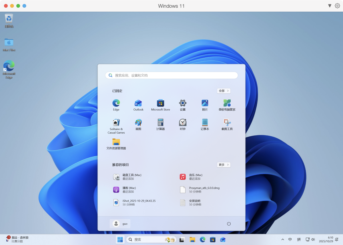The image size is (343, 245).
Task: Click the power button in Start menu
Action: (x=229, y=224)
